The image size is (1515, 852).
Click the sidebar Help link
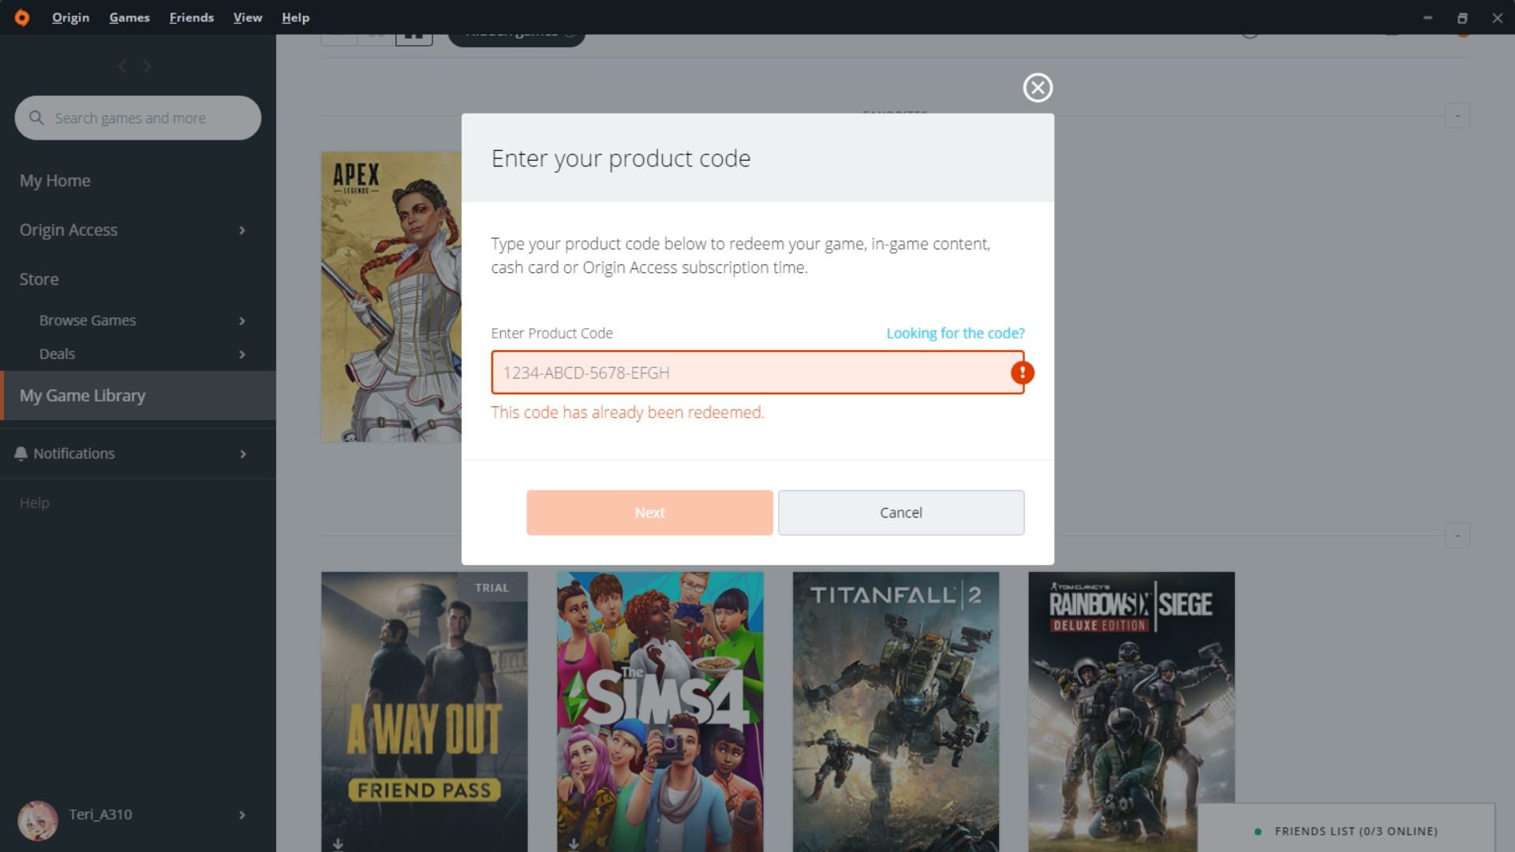pos(34,503)
